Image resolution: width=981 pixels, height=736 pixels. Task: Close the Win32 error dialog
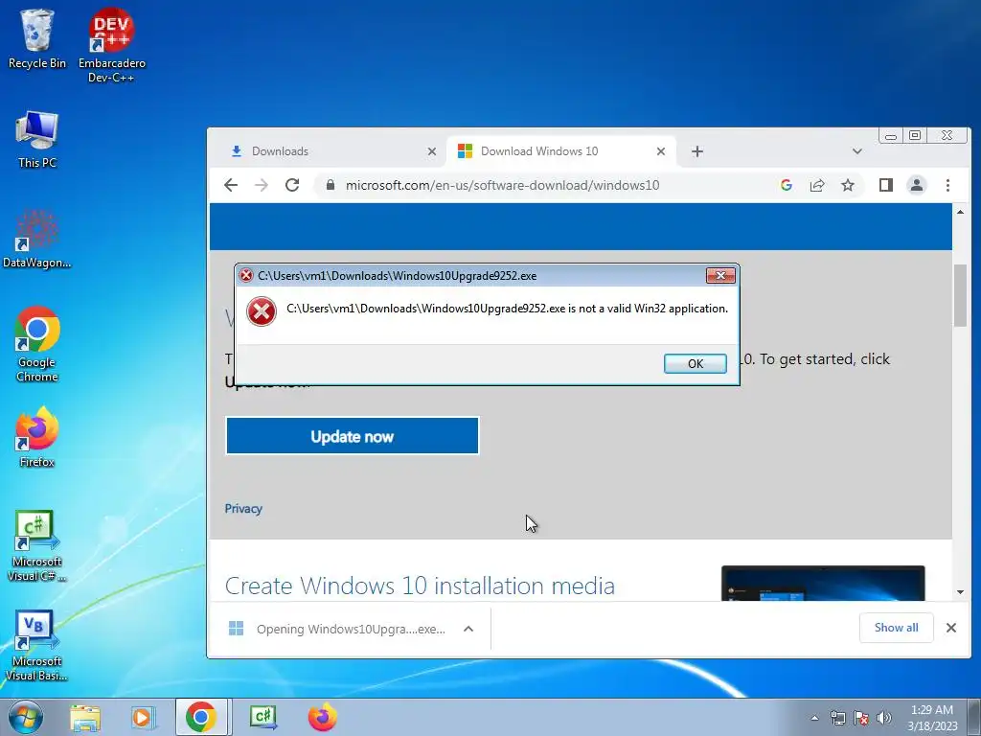coord(720,275)
